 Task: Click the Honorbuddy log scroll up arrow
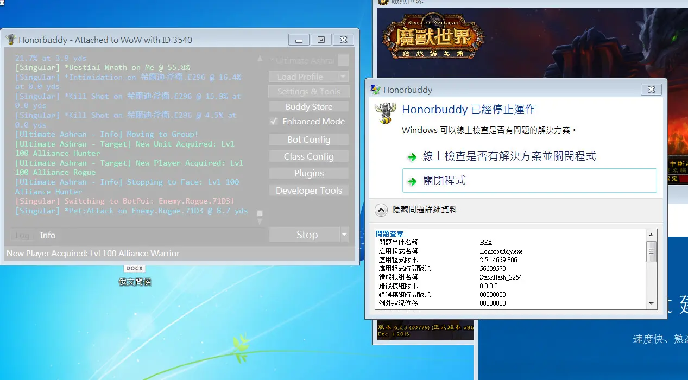[260, 58]
